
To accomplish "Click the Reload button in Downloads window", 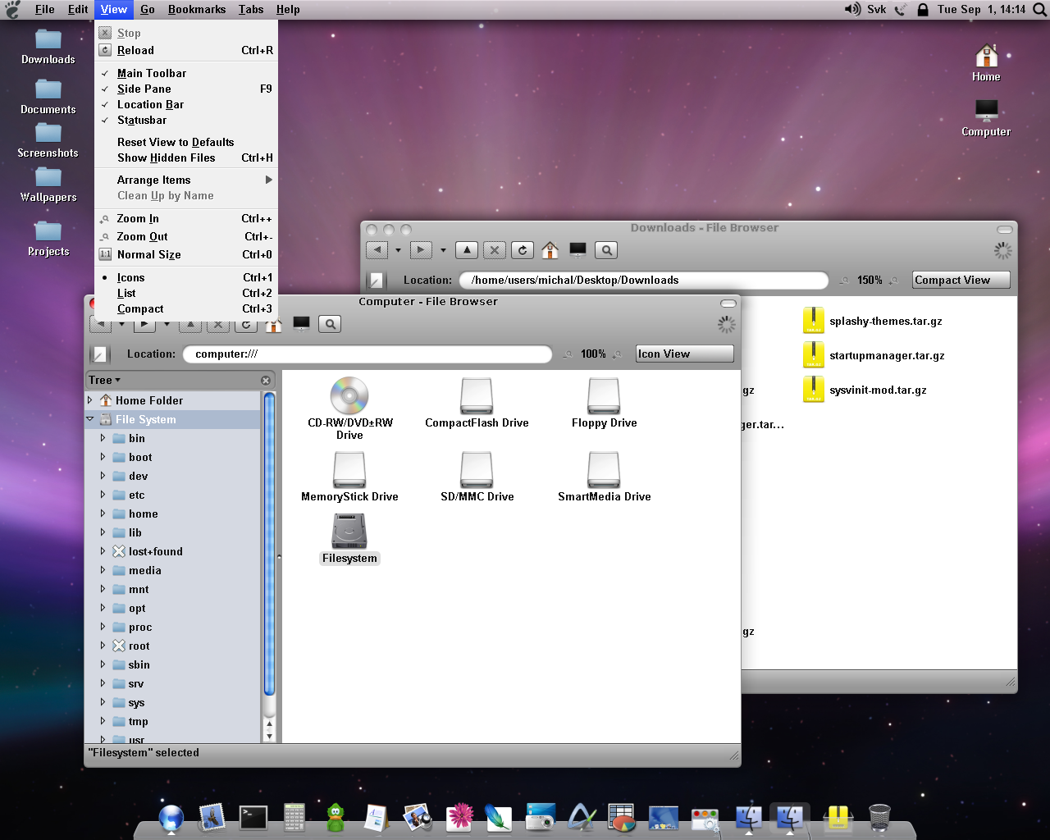I will (523, 250).
